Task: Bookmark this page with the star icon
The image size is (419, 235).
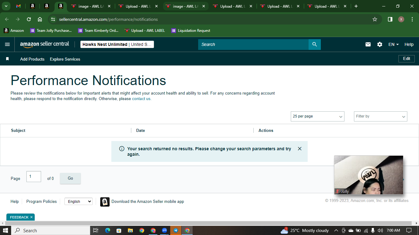Action: 375,19
